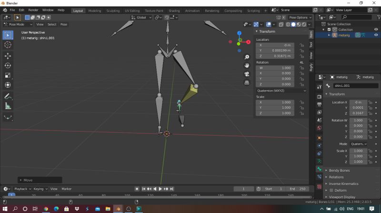Image resolution: width=381 pixels, height=213 pixels.
Task: Expand the Bendy Bones panel
Action: point(339,170)
